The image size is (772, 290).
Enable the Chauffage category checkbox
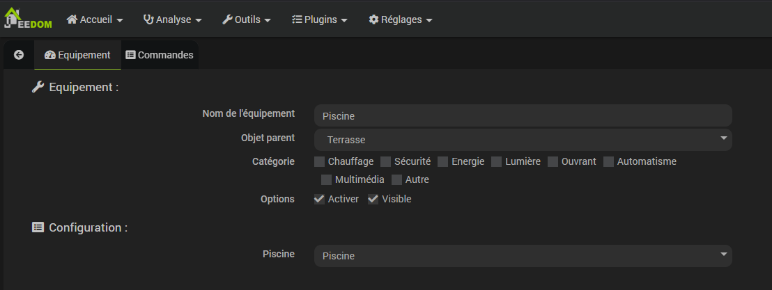coord(319,161)
